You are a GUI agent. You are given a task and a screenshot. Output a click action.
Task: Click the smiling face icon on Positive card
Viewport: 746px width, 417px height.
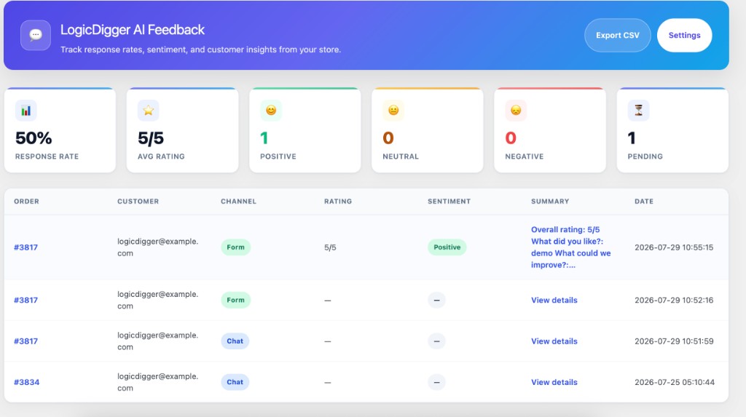(x=271, y=111)
